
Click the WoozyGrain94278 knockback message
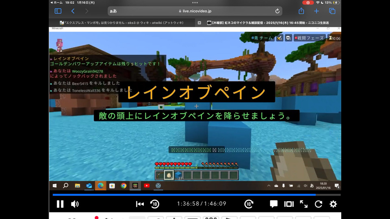tap(83, 73)
